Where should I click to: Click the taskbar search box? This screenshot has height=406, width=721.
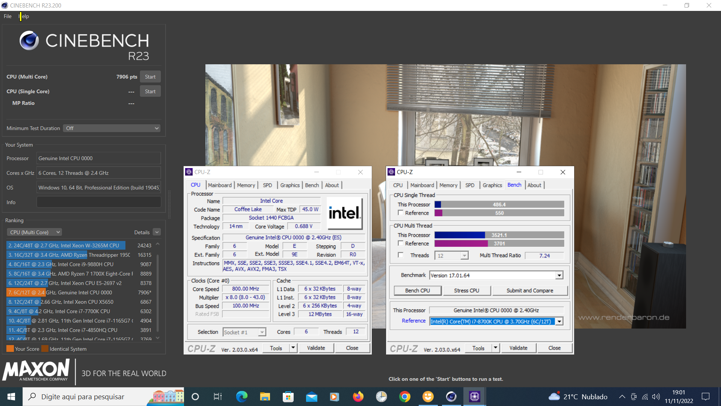(x=103, y=397)
